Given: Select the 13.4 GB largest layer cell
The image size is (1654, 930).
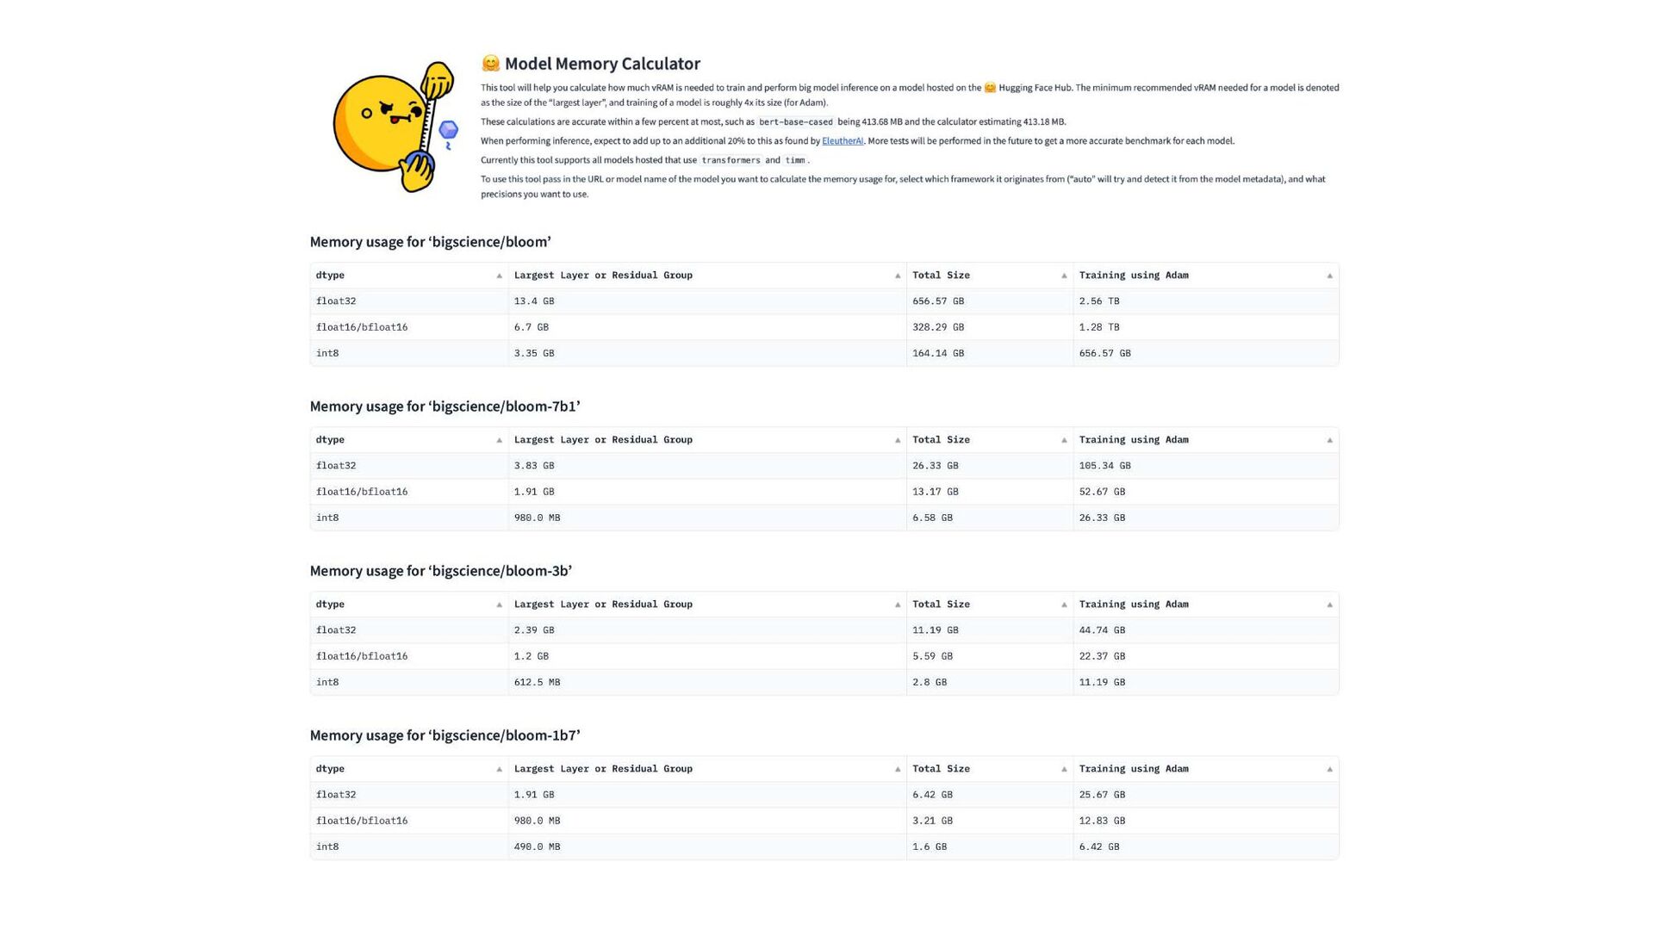Looking at the screenshot, I should pos(706,301).
